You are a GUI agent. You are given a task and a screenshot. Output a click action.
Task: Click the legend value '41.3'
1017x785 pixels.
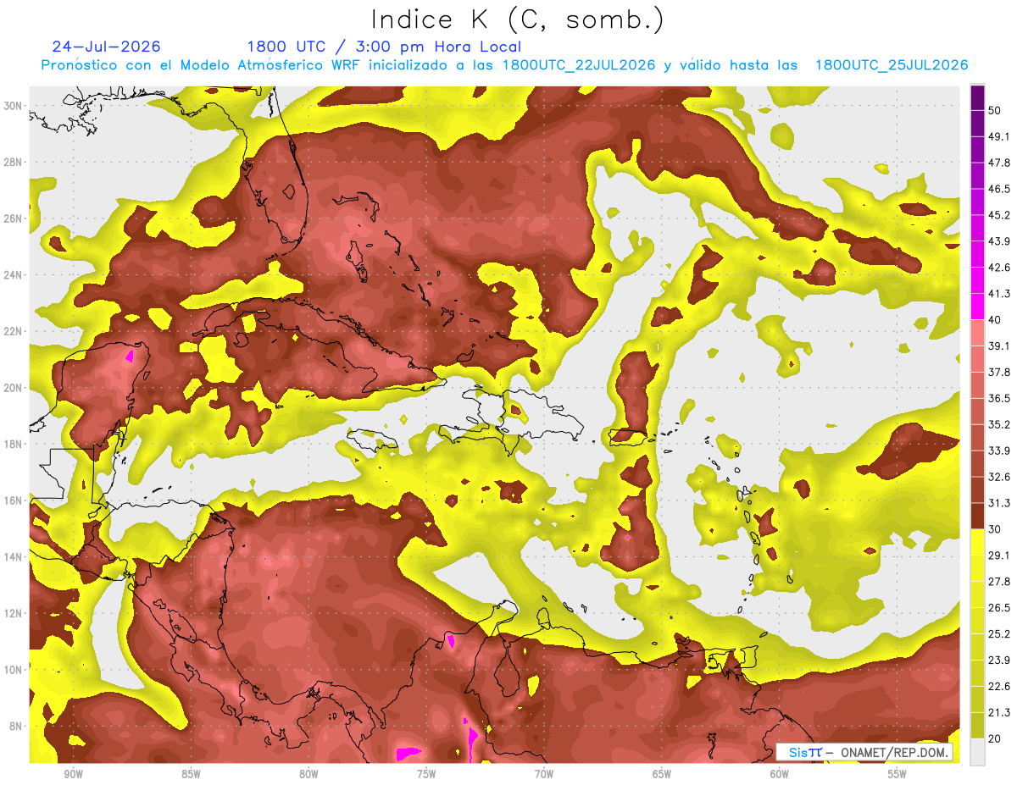coord(999,294)
